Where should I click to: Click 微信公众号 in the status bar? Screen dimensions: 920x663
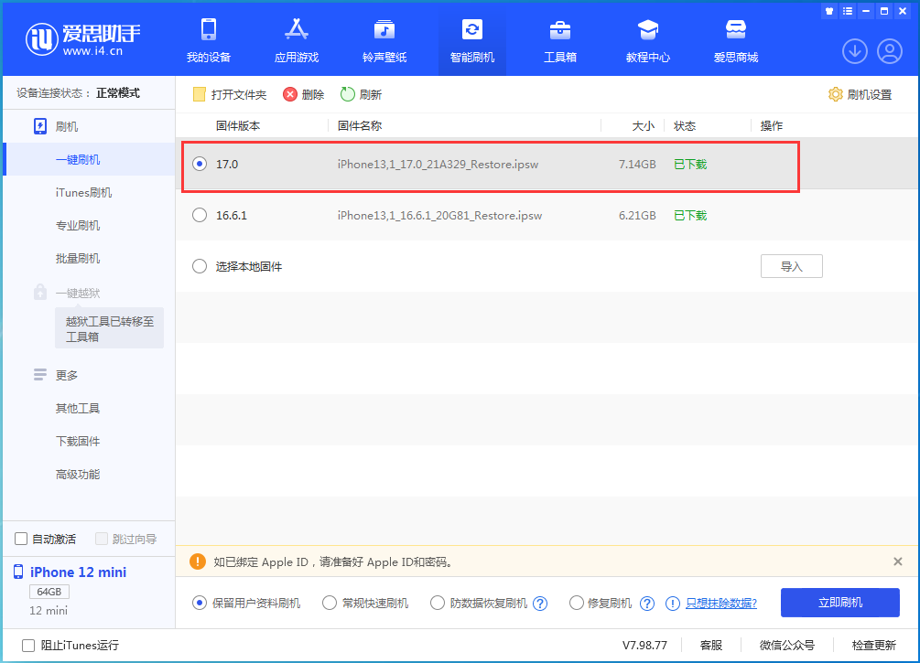(787, 646)
